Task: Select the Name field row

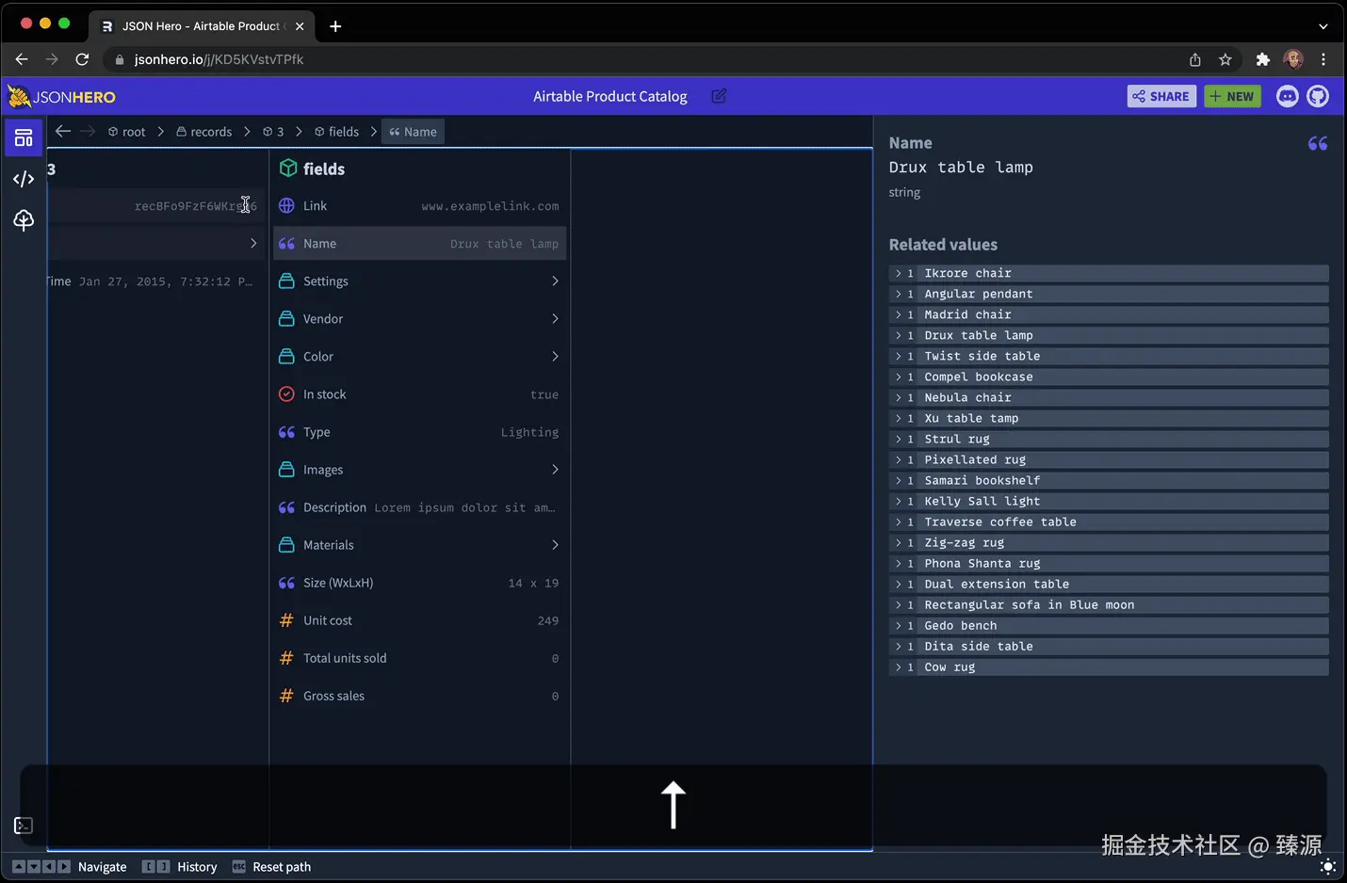Action: click(420, 244)
